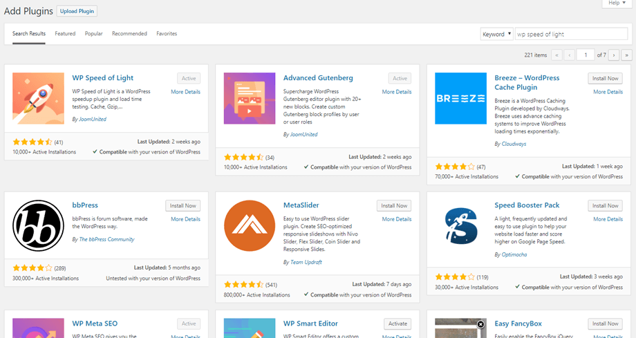Open the Easy FancyBox title link

pyautogui.click(x=518, y=323)
